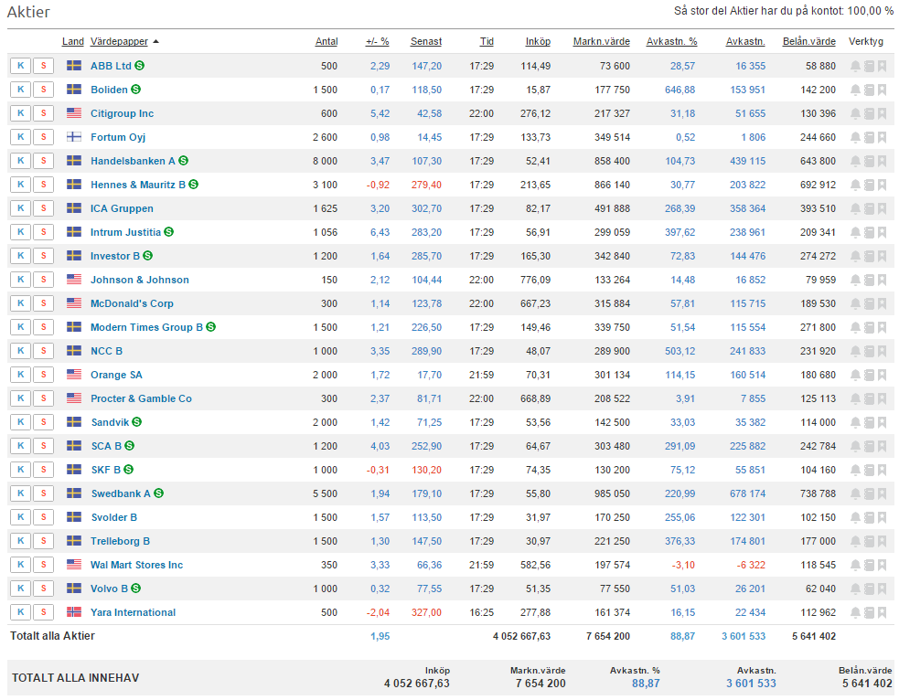Click the sort arrow next to Värdepapper header
Viewport: 899px width, 700px height.
156,42
